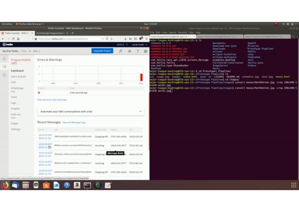Screen dimensions: 299x212
Task: Click the red shield extension icon in Firefox
Action: click(x=141, y=39)
